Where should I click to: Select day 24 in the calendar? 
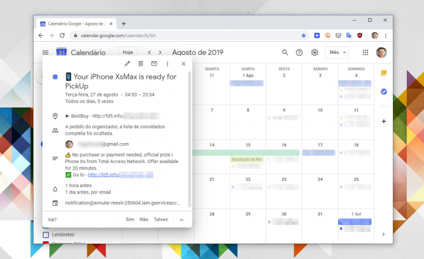320,180
